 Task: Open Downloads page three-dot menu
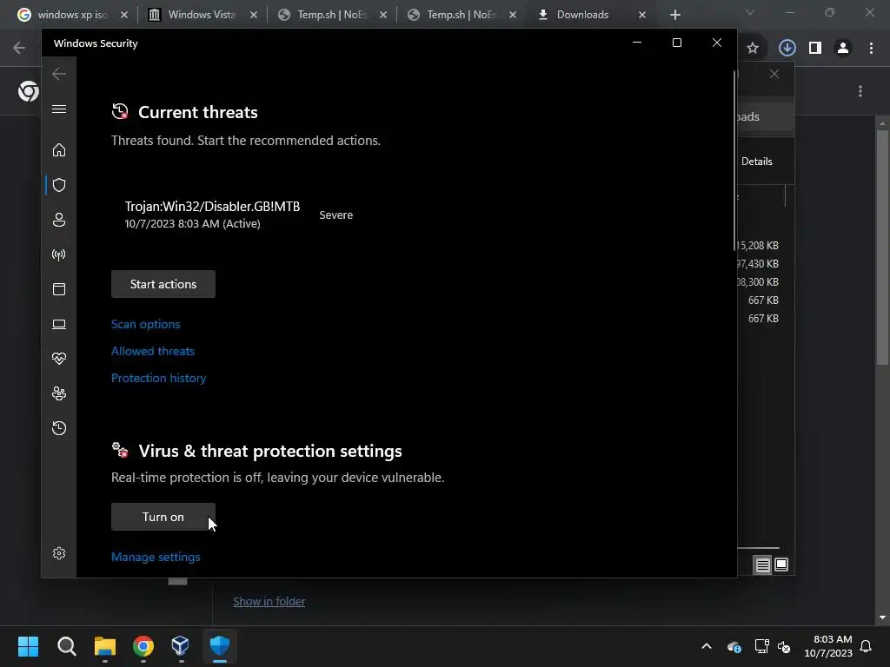pos(860,91)
